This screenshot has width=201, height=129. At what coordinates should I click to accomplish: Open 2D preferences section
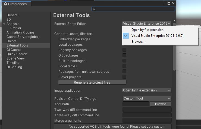pos(9,19)
